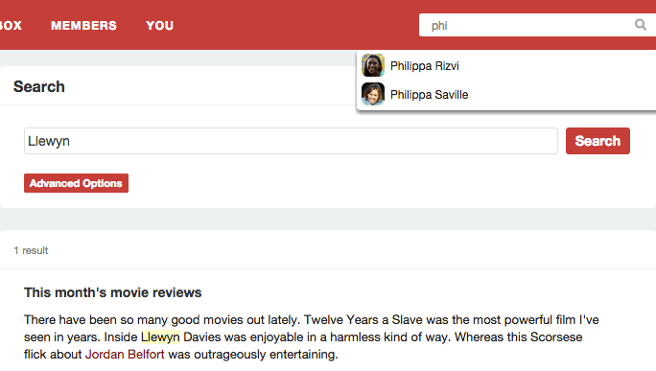
Task: Go to the partially visible Inbox menu
Action: [11, 26]
